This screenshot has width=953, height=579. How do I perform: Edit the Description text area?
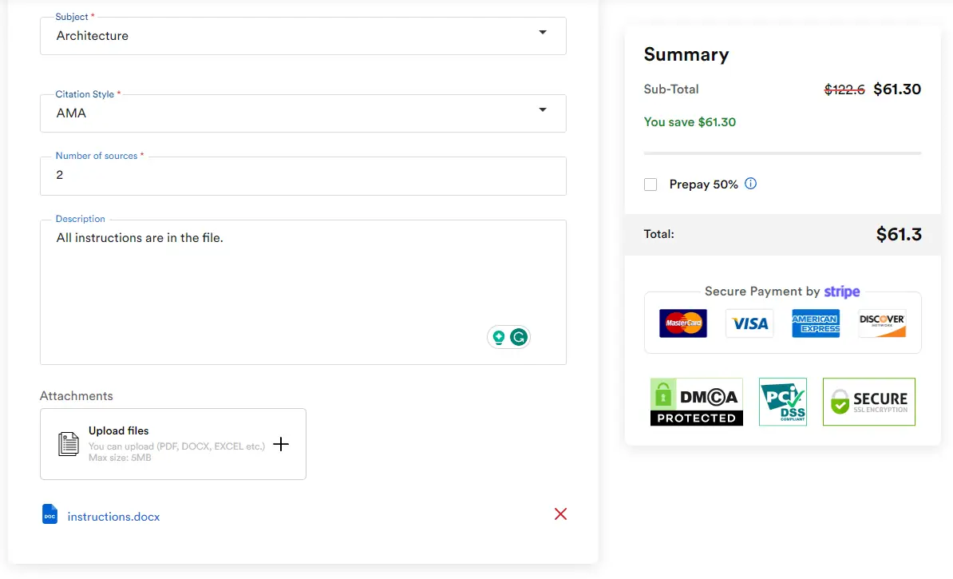[x=303, y=292]
